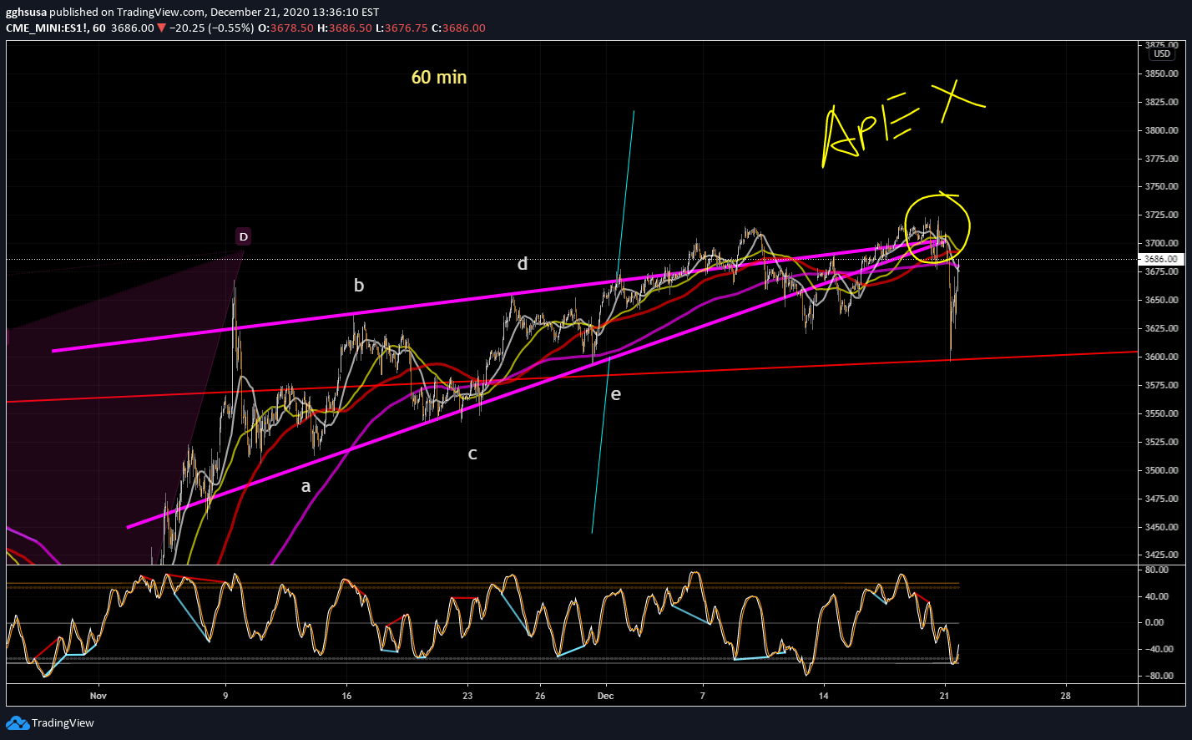
Task: Click price axis label 3450.00
Action: (1162, 527)
